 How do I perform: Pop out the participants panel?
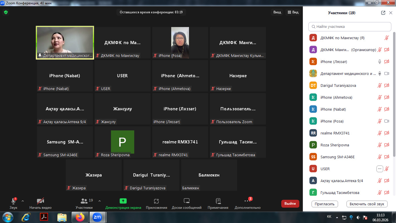coord(383,13)
